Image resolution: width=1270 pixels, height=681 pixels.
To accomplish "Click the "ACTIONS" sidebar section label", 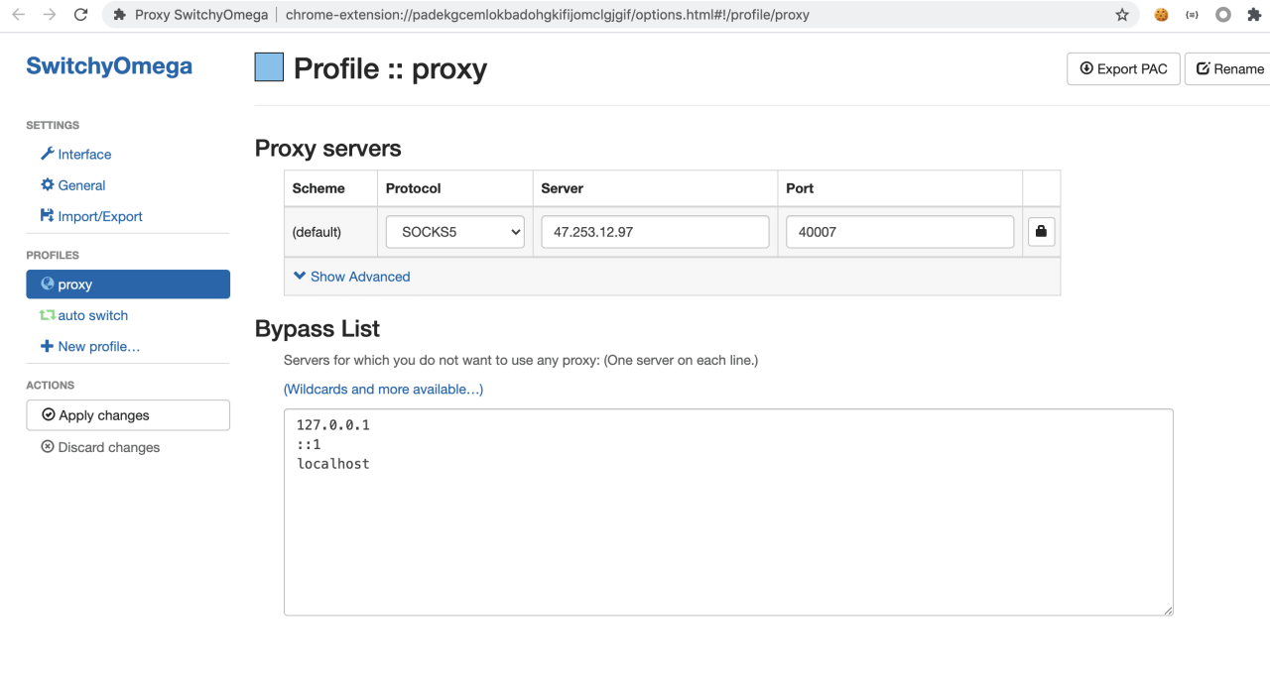I will pos(51,386).
